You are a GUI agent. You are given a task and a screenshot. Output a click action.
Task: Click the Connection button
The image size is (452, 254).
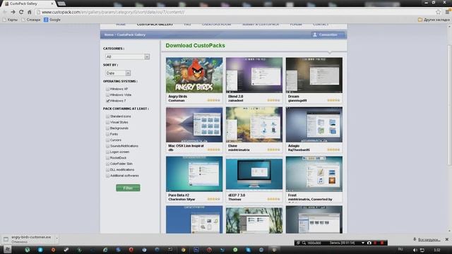point(328,35)
